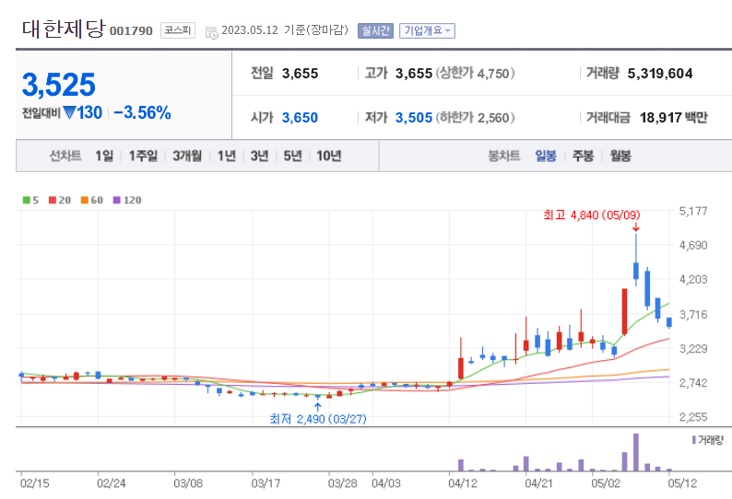The width and height of the screenshot is (732, 499).
Task: Show the 3년 line chart
Action: coord(260,156)
